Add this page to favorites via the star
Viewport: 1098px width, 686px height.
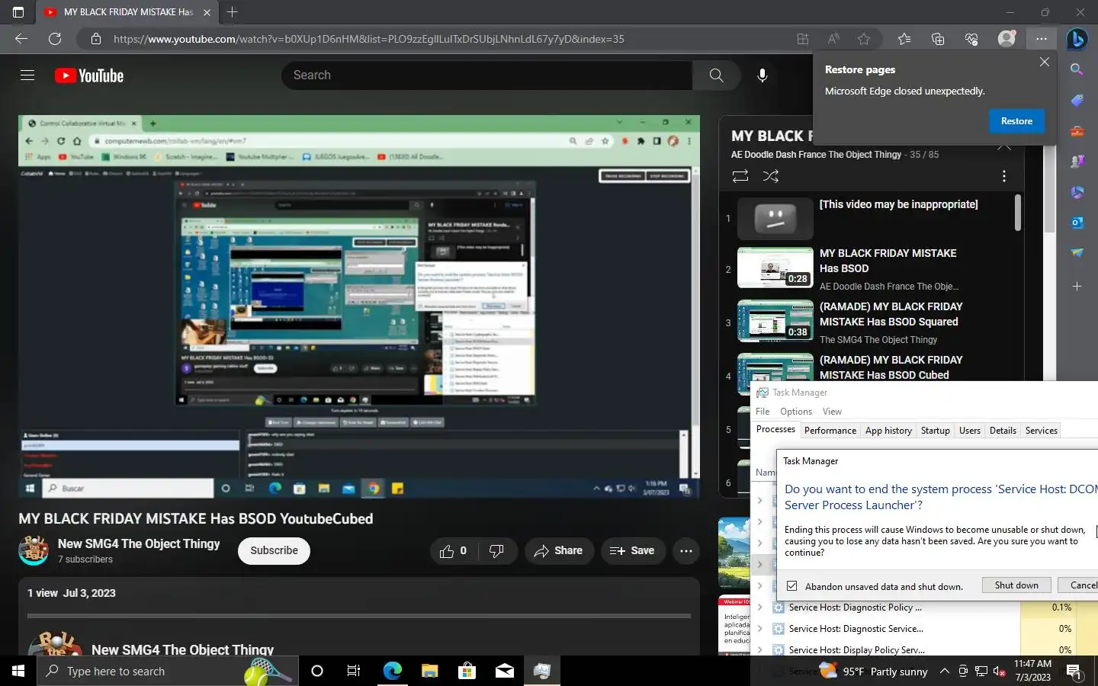pyautogui.click(x=864, y=39)
